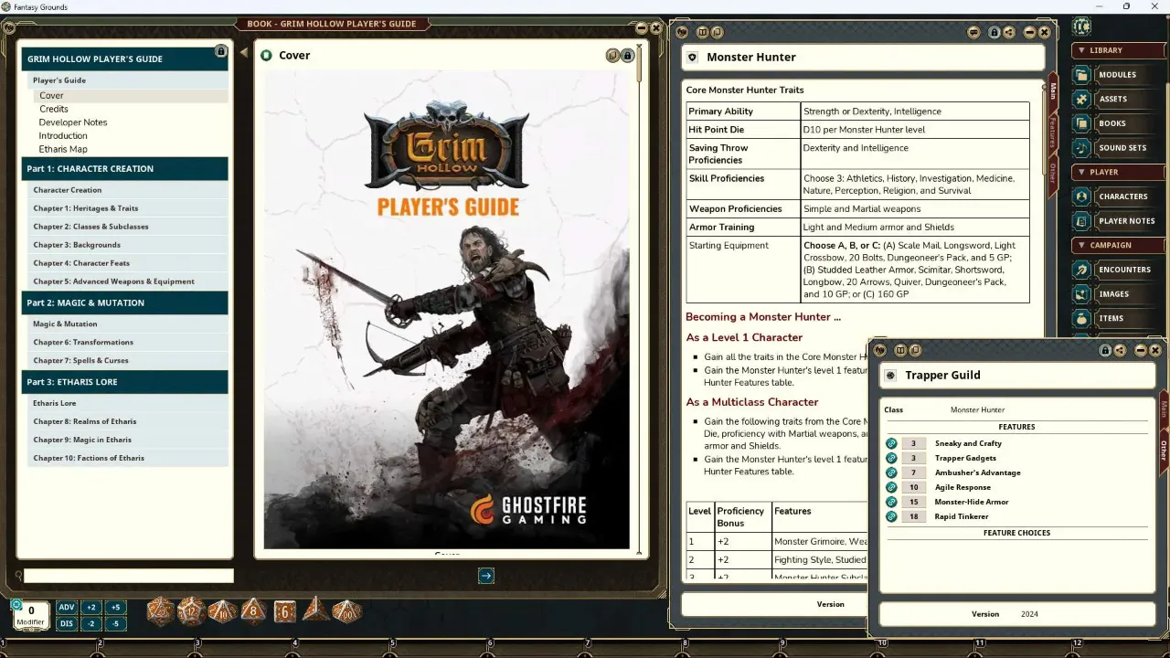Click the book search input field
This screenshot has width=1170, height=658.
(x=129, y=576)
